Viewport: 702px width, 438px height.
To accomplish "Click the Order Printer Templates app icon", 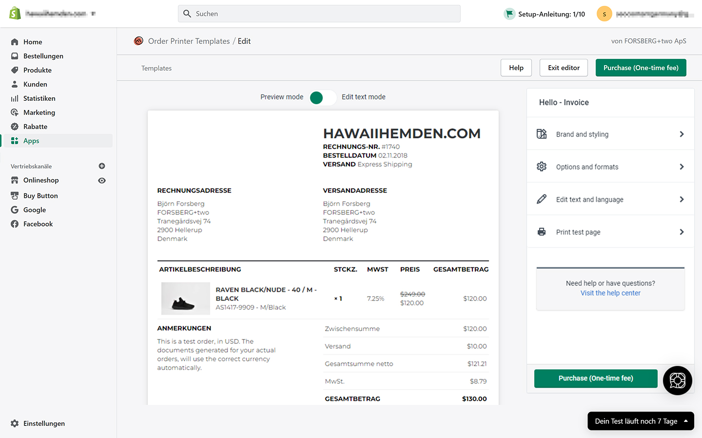I will [x=138, y=41].
